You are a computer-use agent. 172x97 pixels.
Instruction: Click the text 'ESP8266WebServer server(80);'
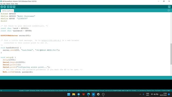[x=16, y=36]
